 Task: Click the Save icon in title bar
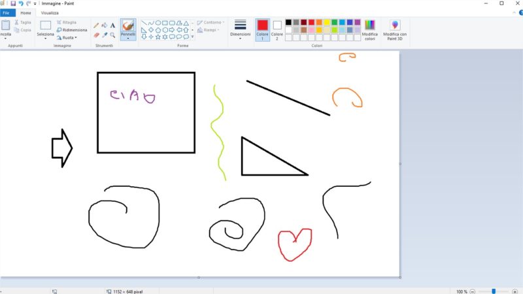coord(13,3)
